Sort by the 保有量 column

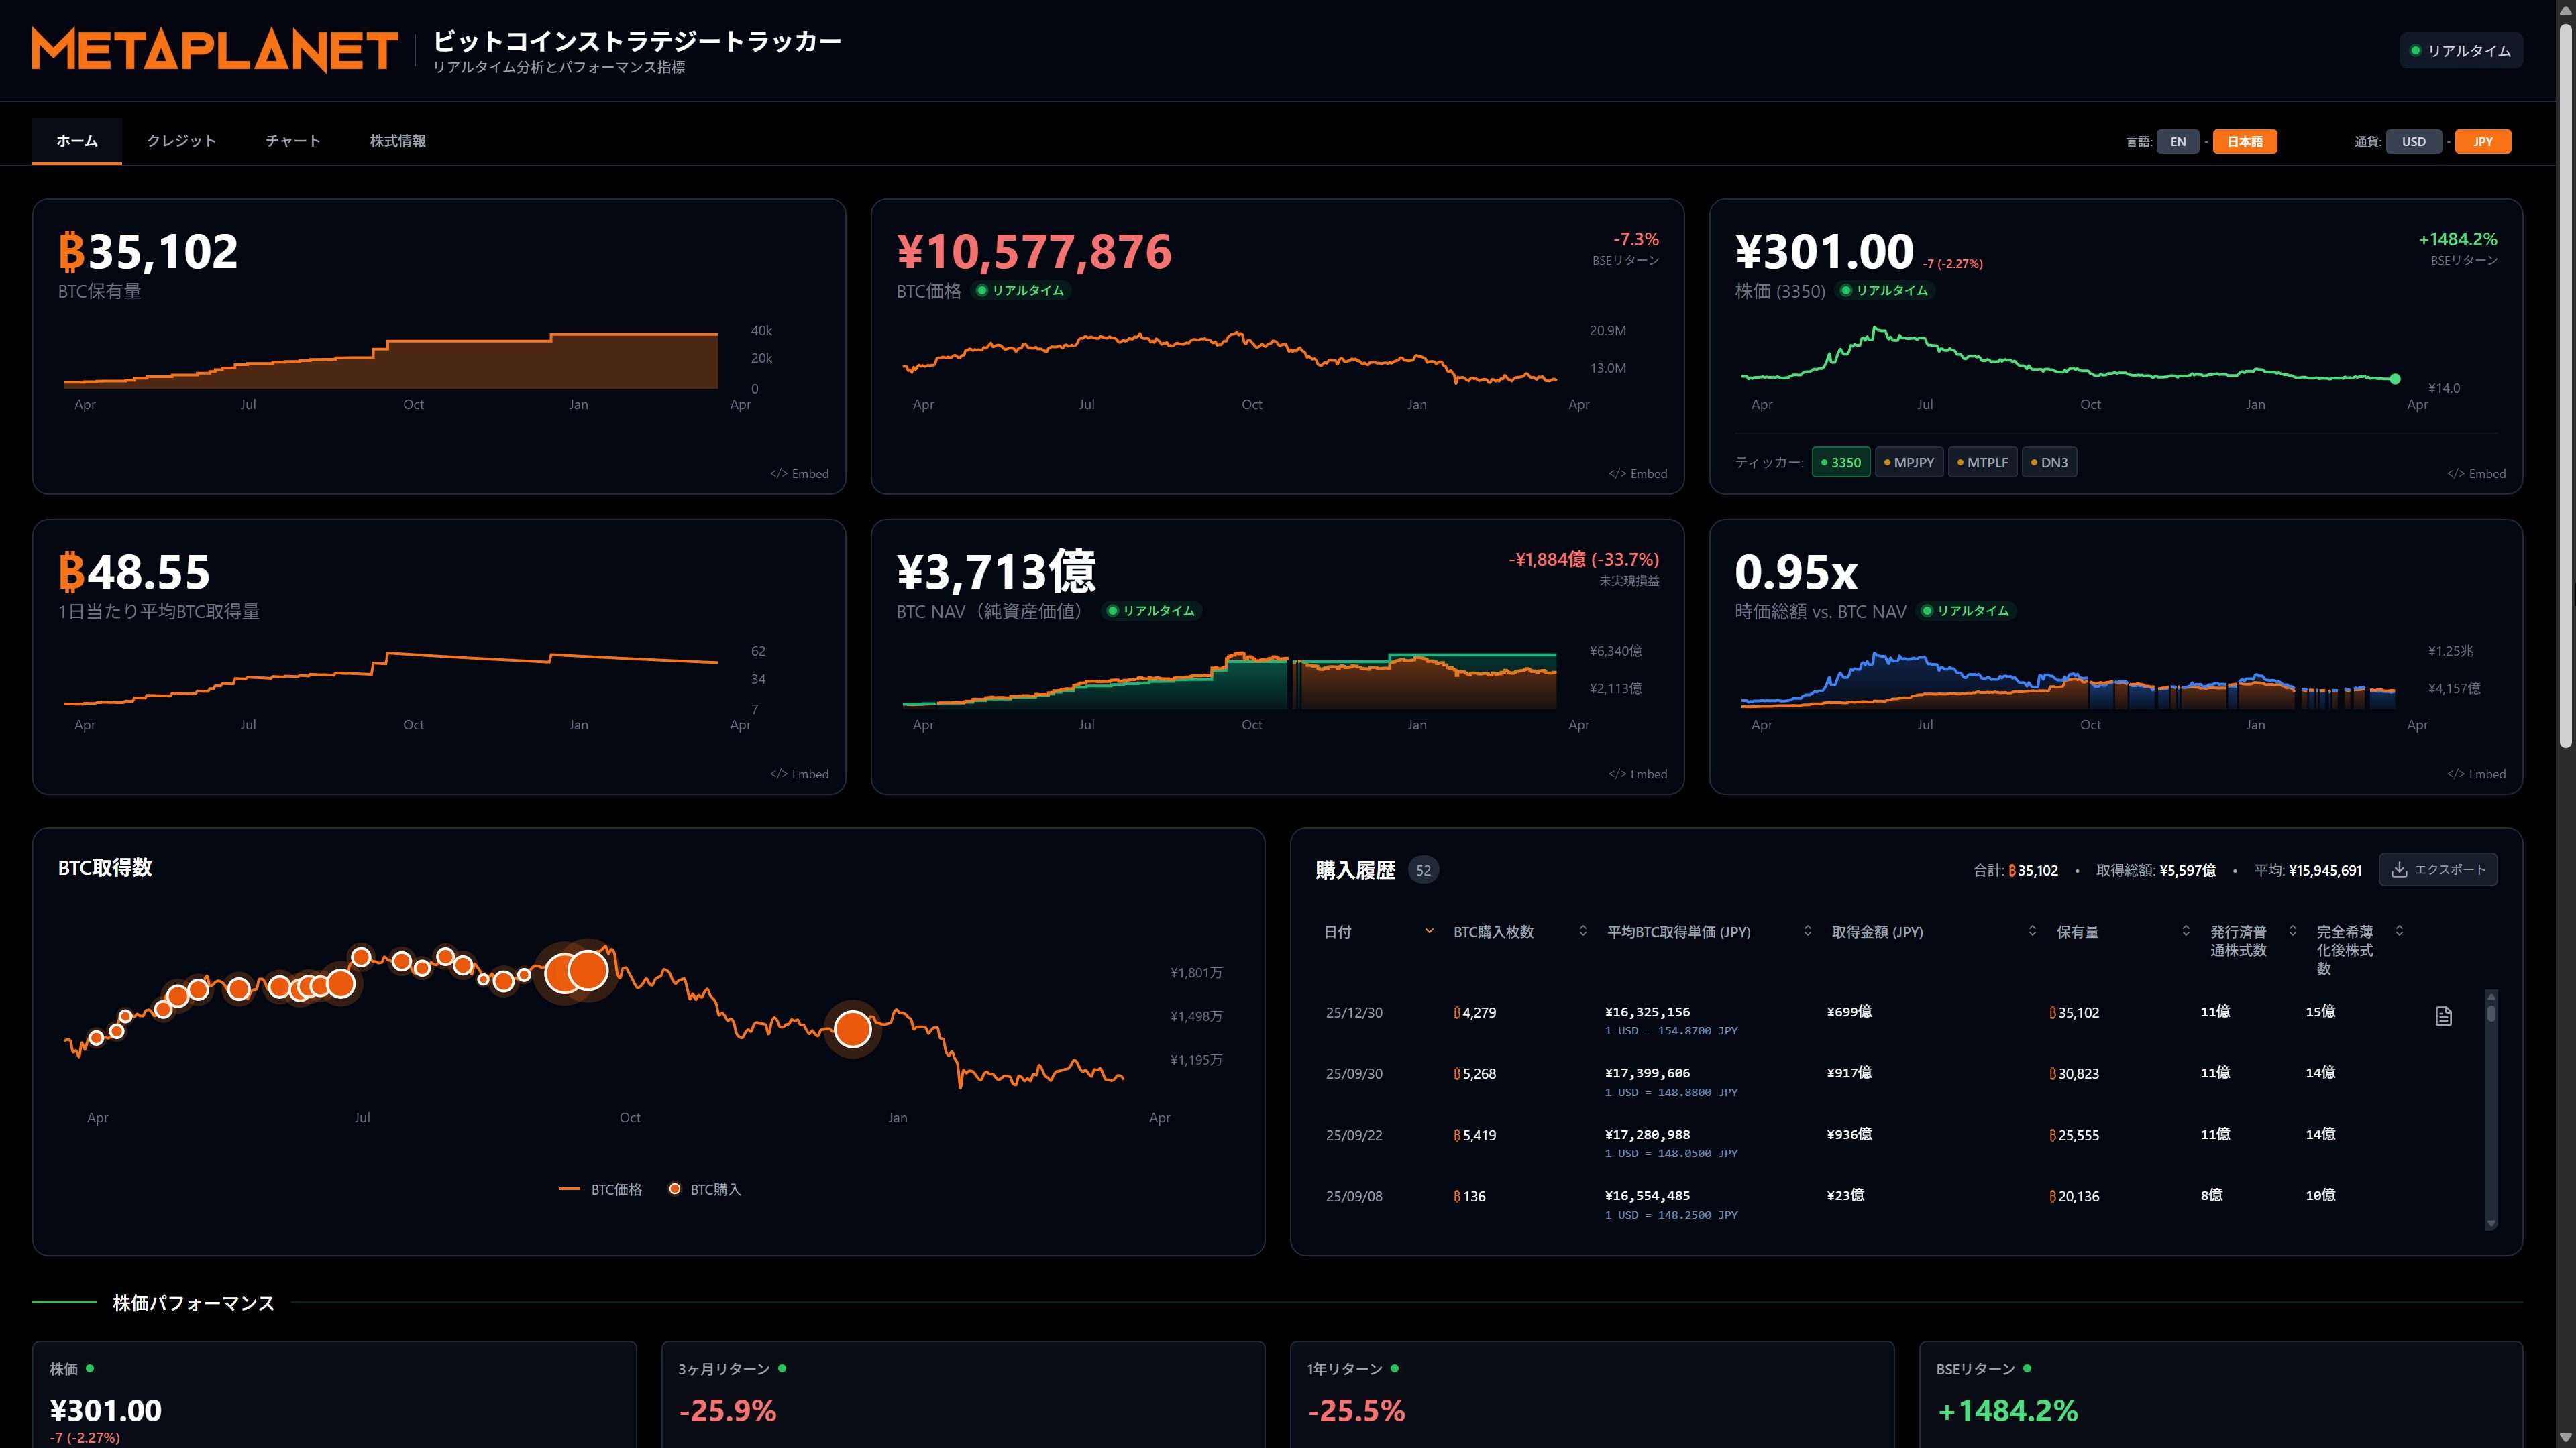[2186, 931]
